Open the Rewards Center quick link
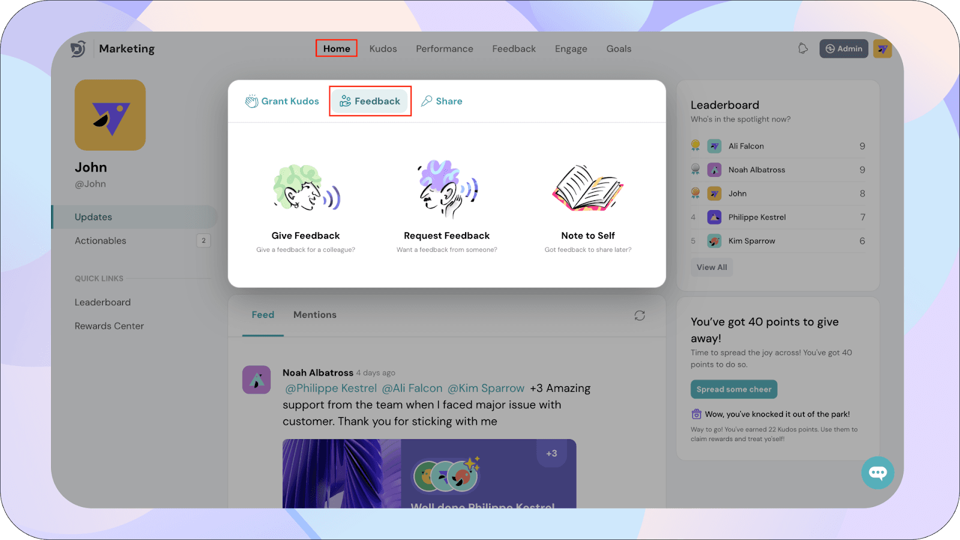Image resolution: width=960 pixels, height=540 pixels. click(x=109, y=326)
